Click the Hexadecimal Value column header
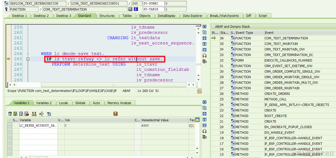This screenshot has width=336, height=158. pyautogui.click(x=165, y=120)
